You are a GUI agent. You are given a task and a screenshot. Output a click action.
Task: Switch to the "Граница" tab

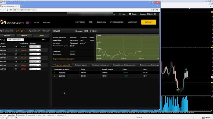pyautogui.click(x=46, y=31)
